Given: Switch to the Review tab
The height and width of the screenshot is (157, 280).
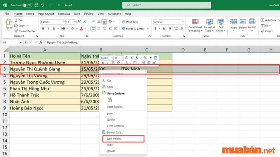Looking at the screenshot, I should point(89,14).
